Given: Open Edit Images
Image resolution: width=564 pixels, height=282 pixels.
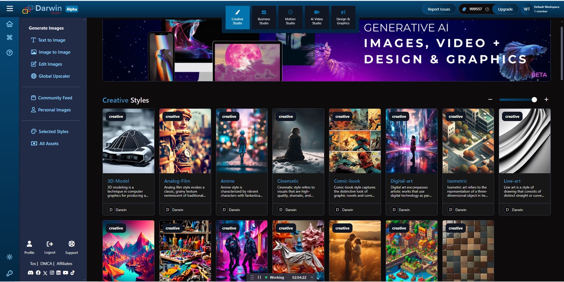Looking at the screenshot, I should (47, 64).
